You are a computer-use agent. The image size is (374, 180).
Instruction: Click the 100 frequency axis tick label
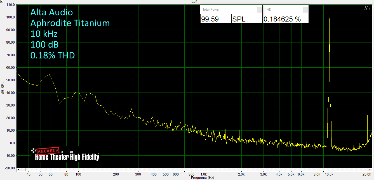pos(78,174)
